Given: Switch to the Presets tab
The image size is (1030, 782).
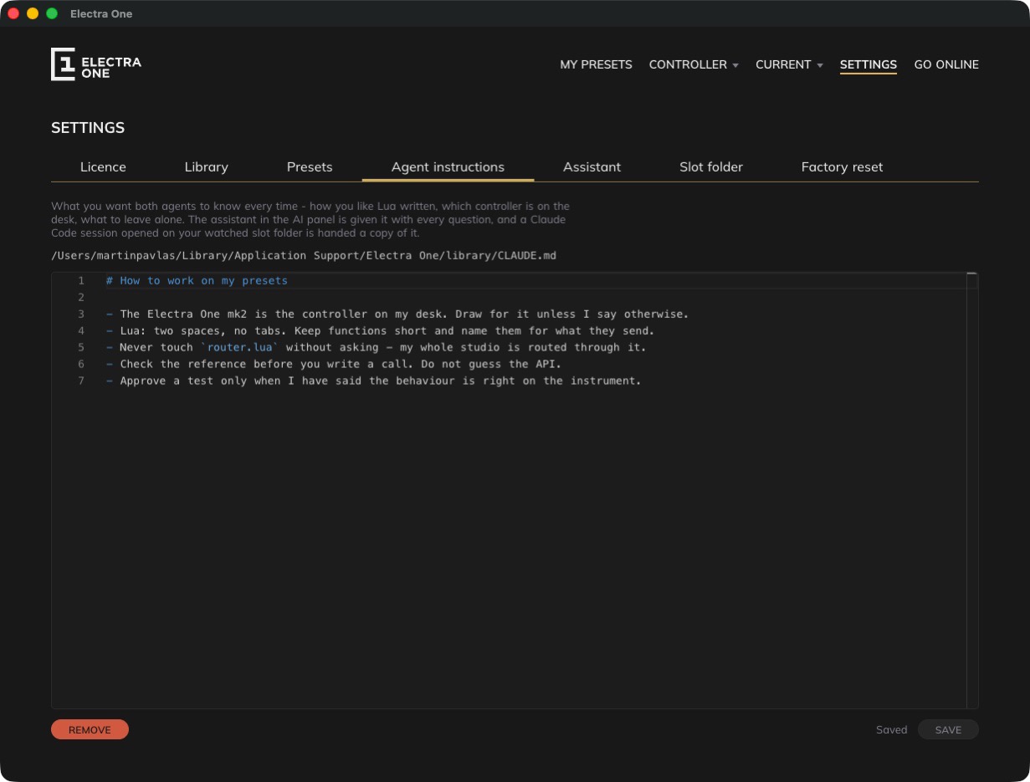Looking at the screenshot, I should tap(310, 166).
